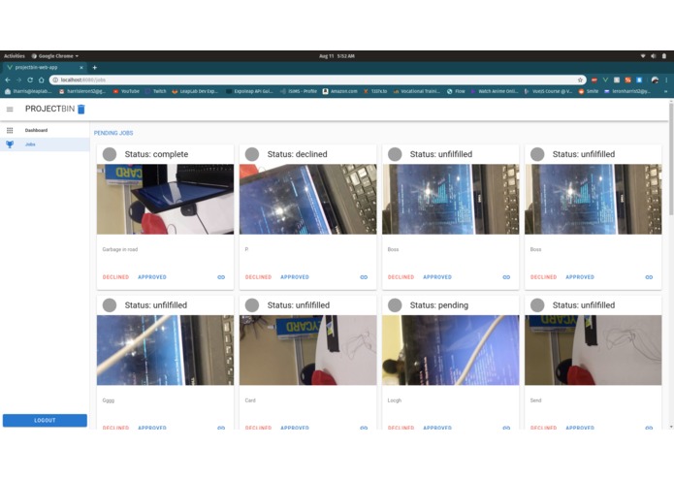Open the Twitch bookmark
The image size is (674, 479).
155,91
